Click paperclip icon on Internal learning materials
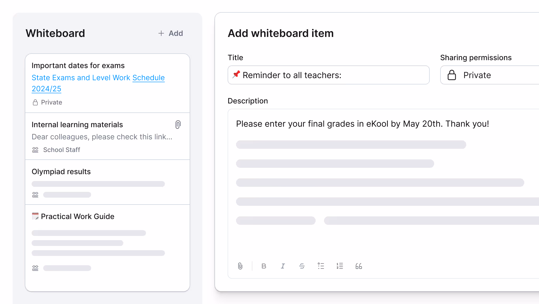The width and height of the screenshot is (539, 304). click(178, 125)
